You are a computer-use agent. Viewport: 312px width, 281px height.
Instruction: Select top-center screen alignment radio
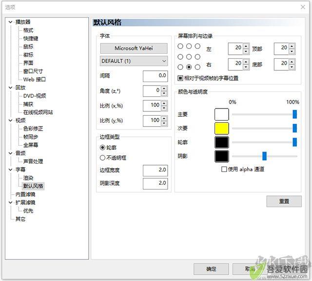click(x=189, y=46)
